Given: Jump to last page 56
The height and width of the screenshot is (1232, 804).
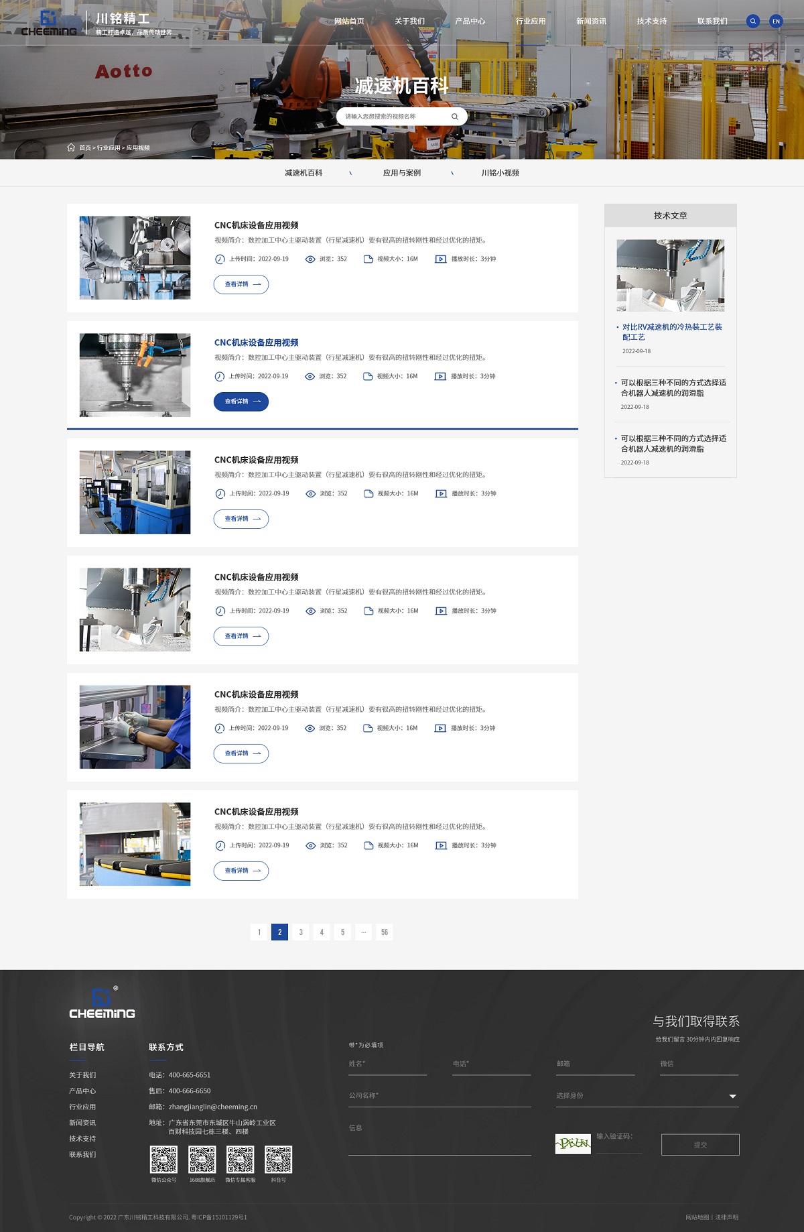Looking at the screenshot, I should pos(385,932).
